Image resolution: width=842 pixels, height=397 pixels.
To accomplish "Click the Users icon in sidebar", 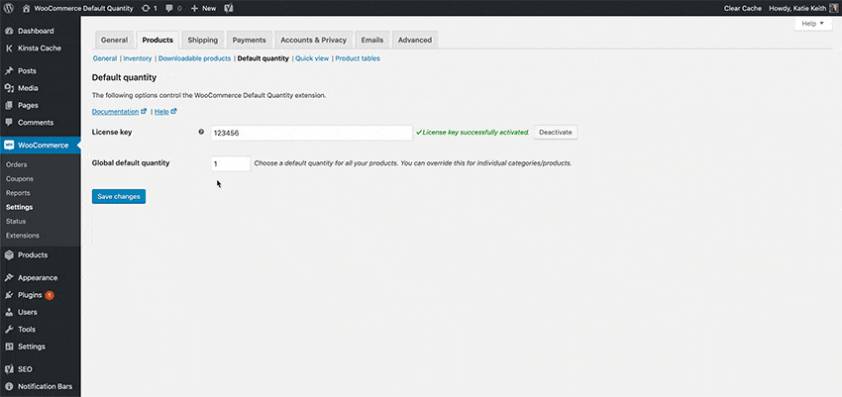I will [9, 312].
